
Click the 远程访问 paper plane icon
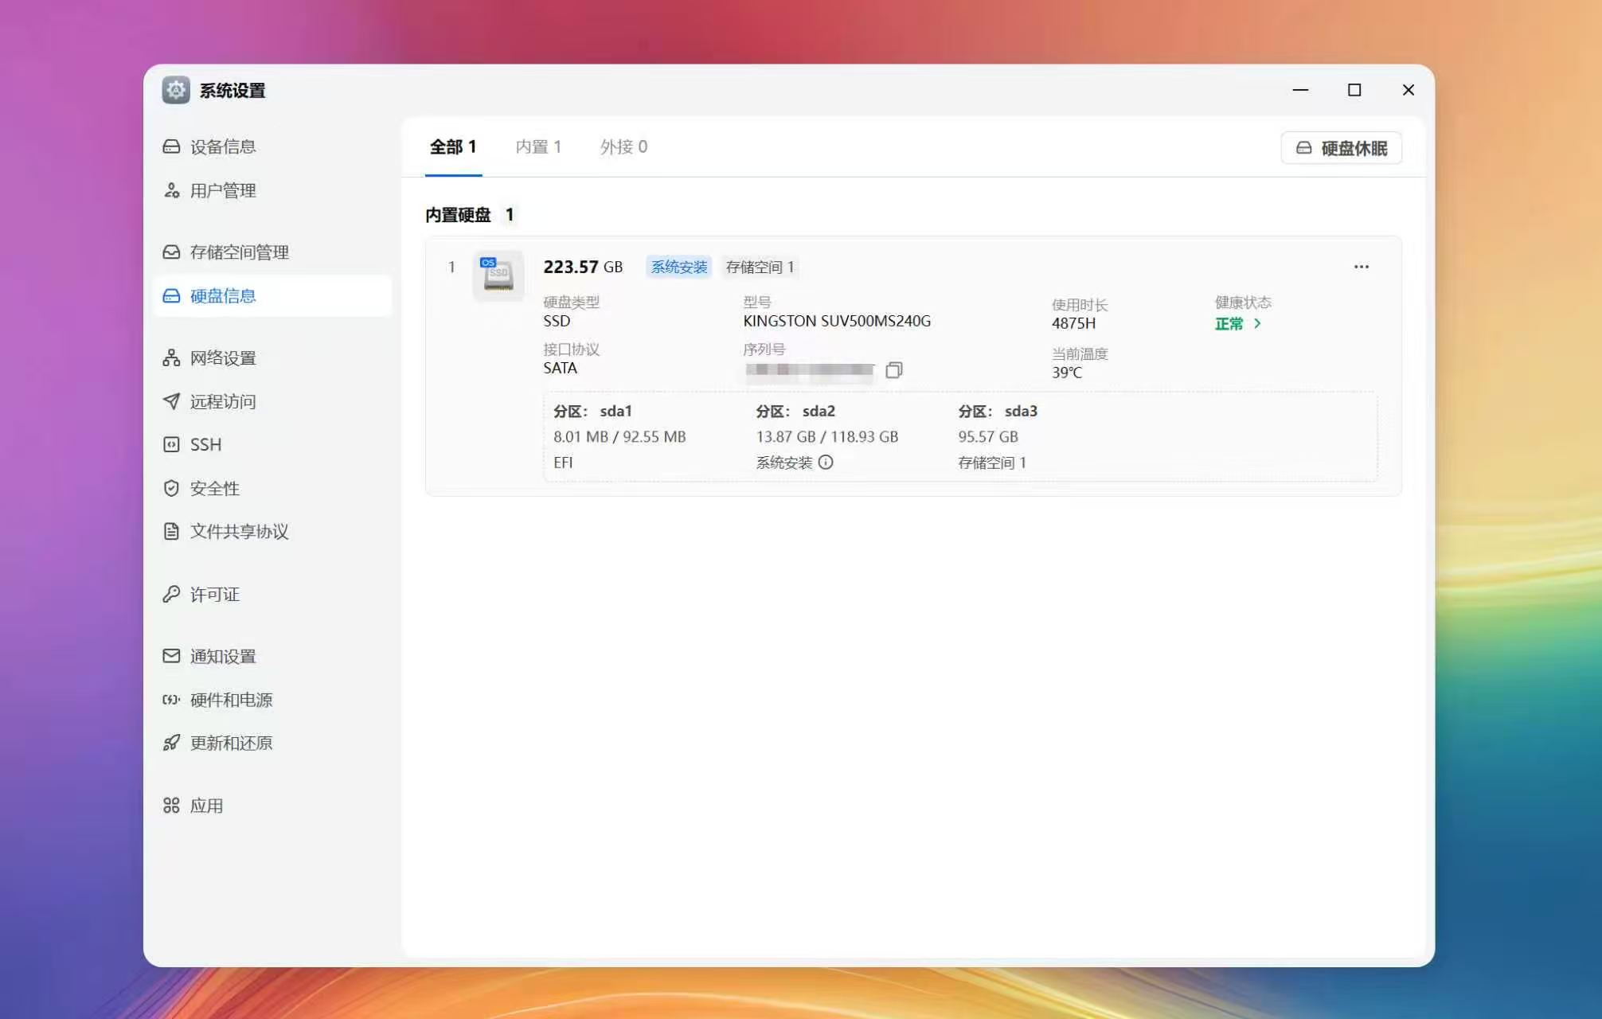171,401
